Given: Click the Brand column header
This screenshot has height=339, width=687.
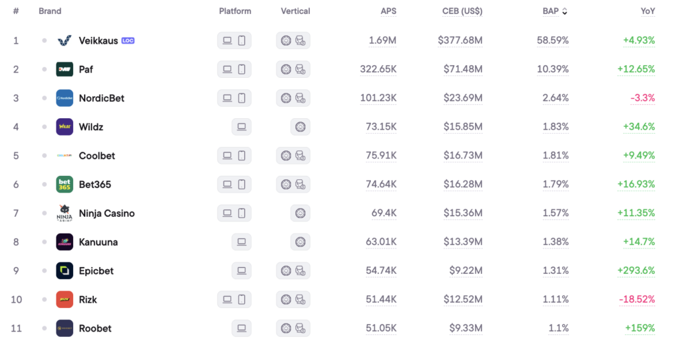Looking at the screenshot, I should click(x=50, y=11).
